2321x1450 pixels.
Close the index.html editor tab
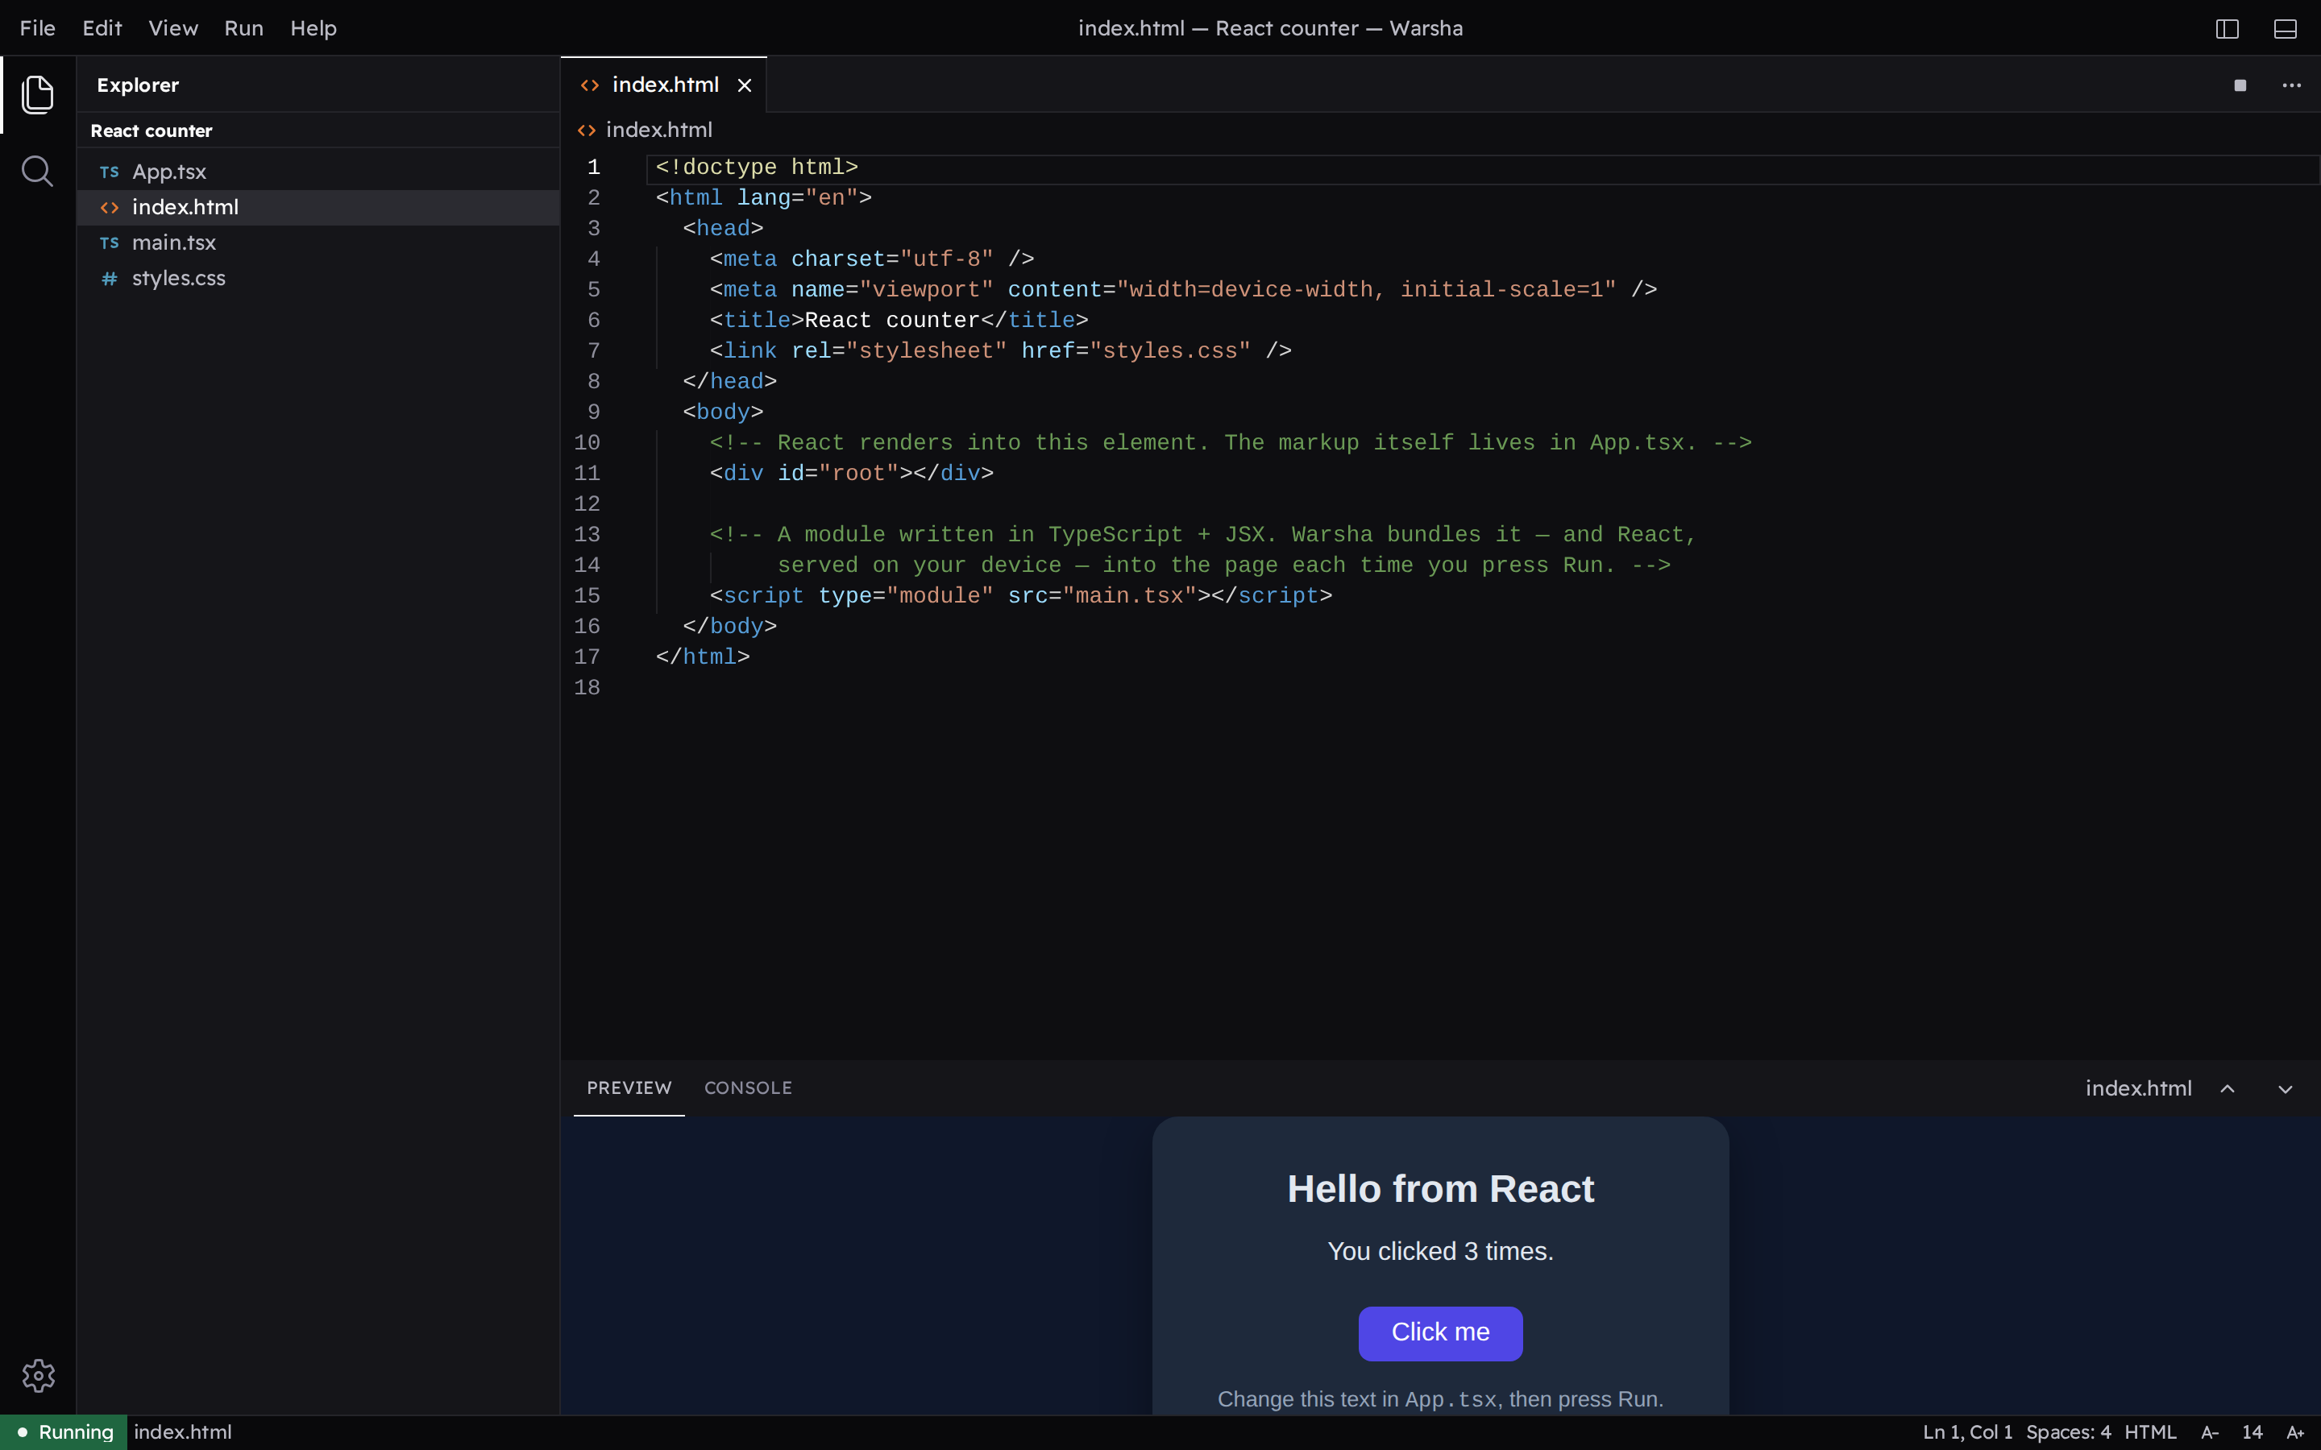745,85
